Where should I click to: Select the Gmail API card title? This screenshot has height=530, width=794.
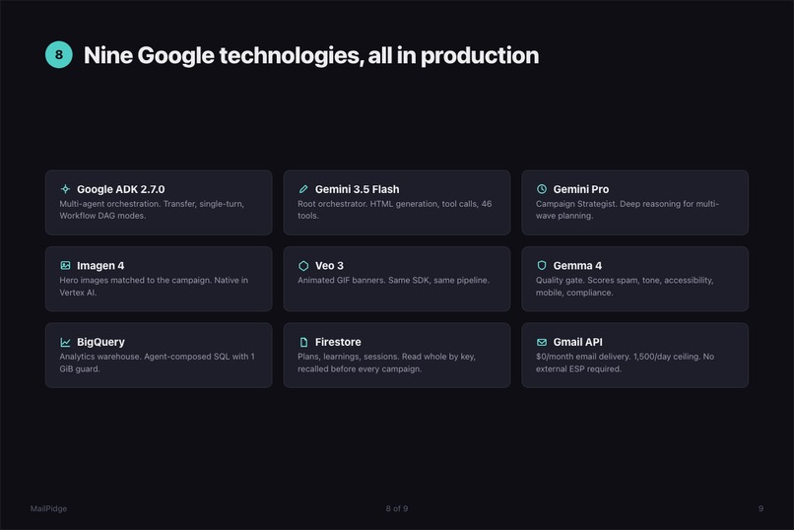pyautogui.click(x=578, y=342)
